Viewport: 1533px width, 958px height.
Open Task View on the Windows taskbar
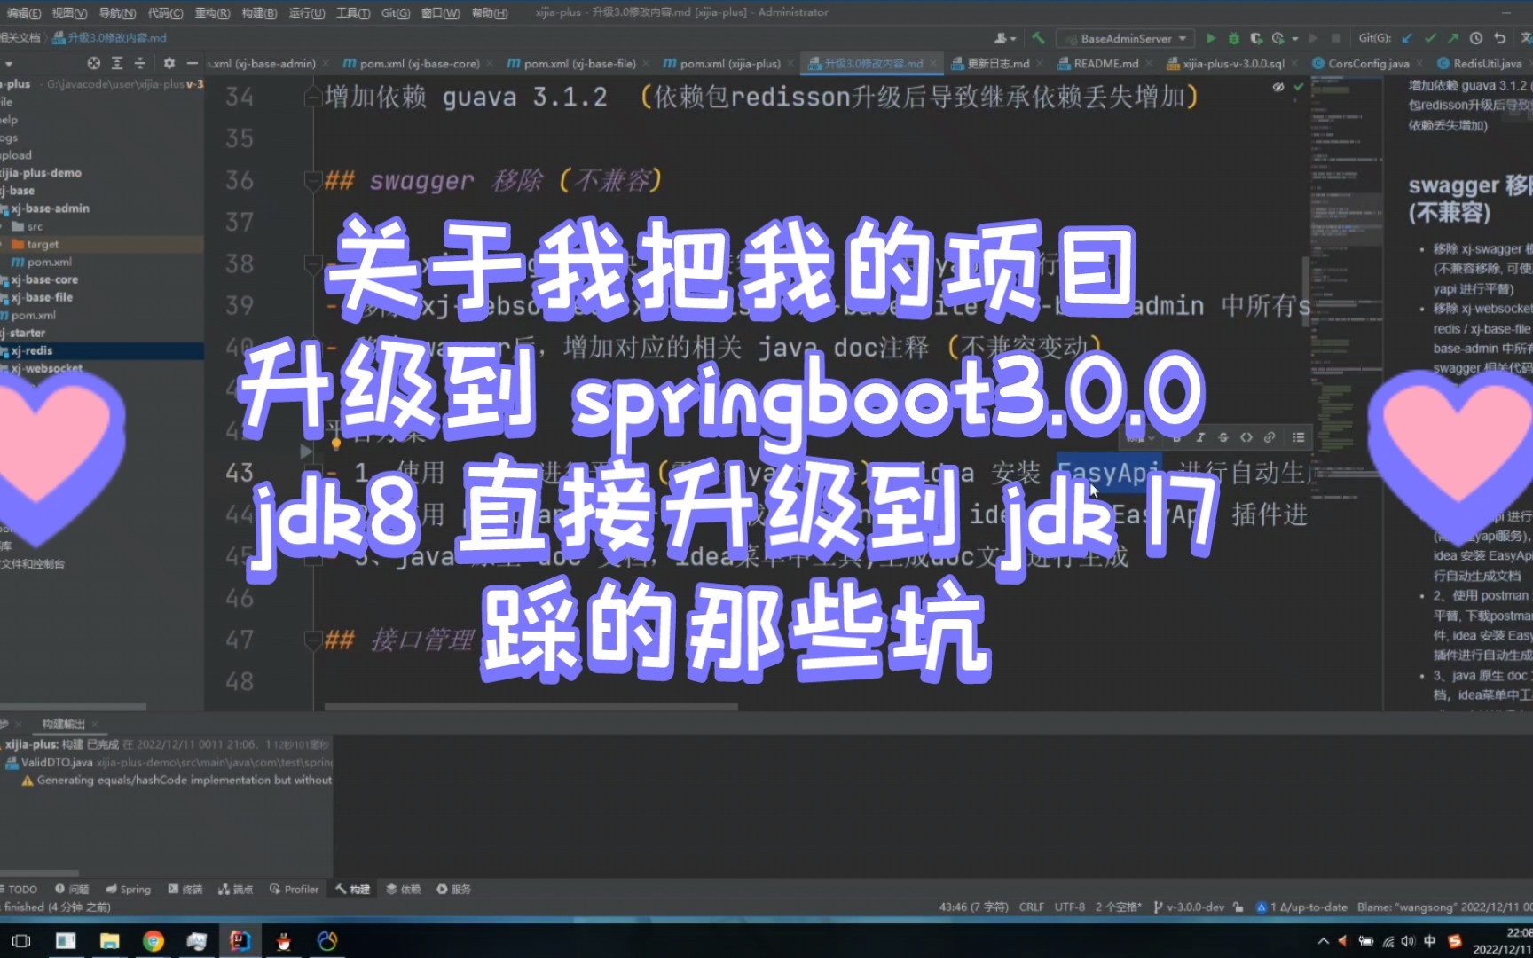click(22, 940)
